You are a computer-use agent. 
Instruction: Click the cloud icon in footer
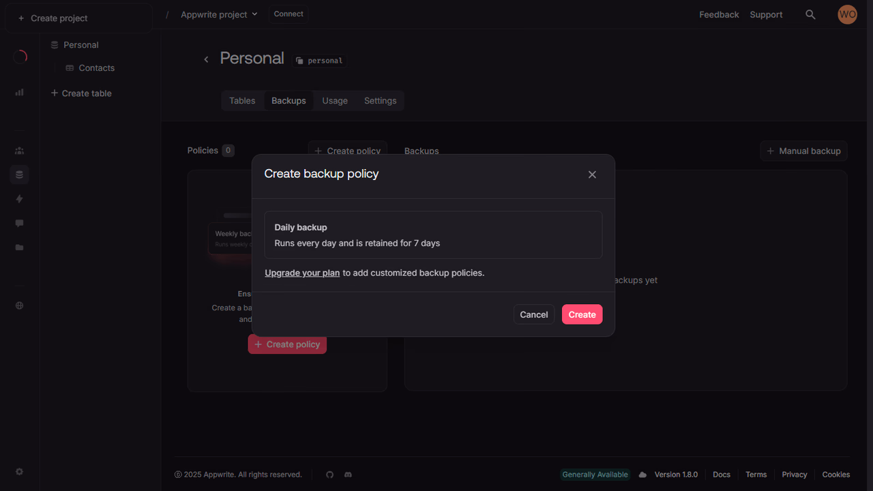click(642, 475)
